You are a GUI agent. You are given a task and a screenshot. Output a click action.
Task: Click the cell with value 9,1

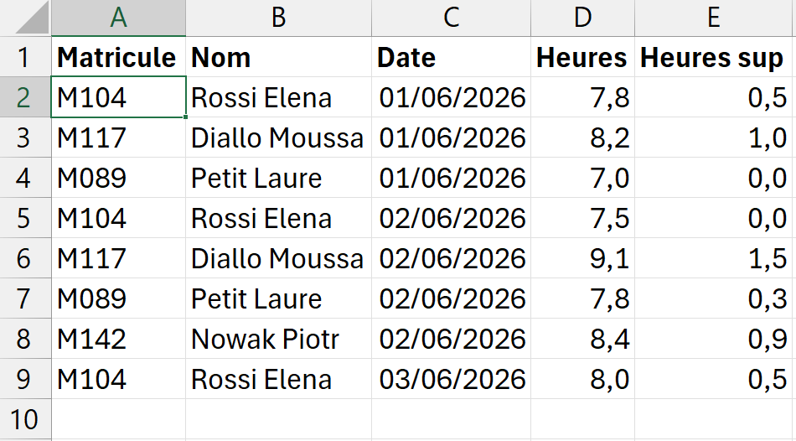click(x=583, y=258)
